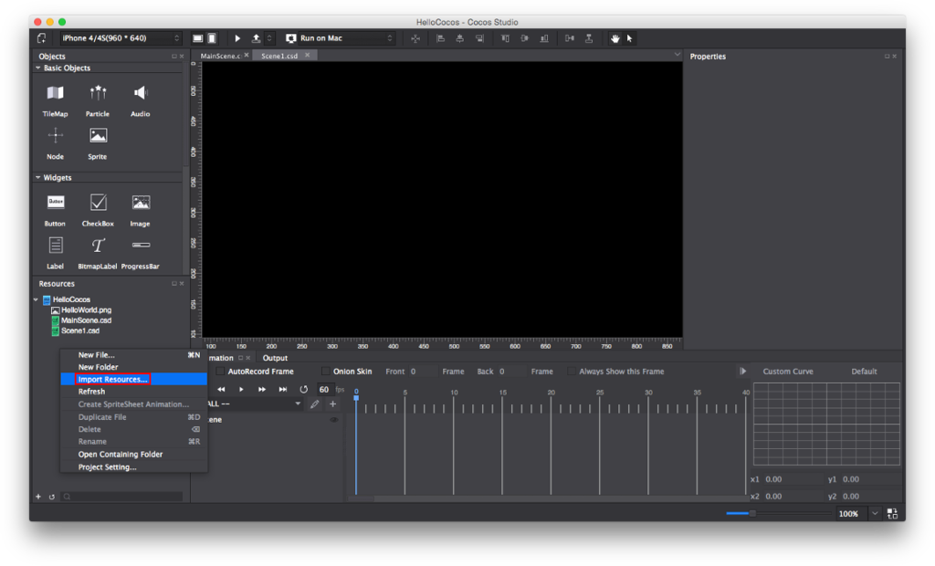Click the Play project toolbar button
The image size is (935, 566).
(237, 38)
